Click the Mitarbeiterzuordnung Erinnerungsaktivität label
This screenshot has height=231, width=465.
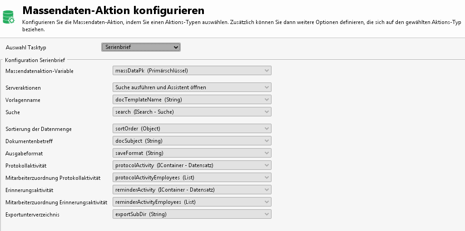coord(56,202)
